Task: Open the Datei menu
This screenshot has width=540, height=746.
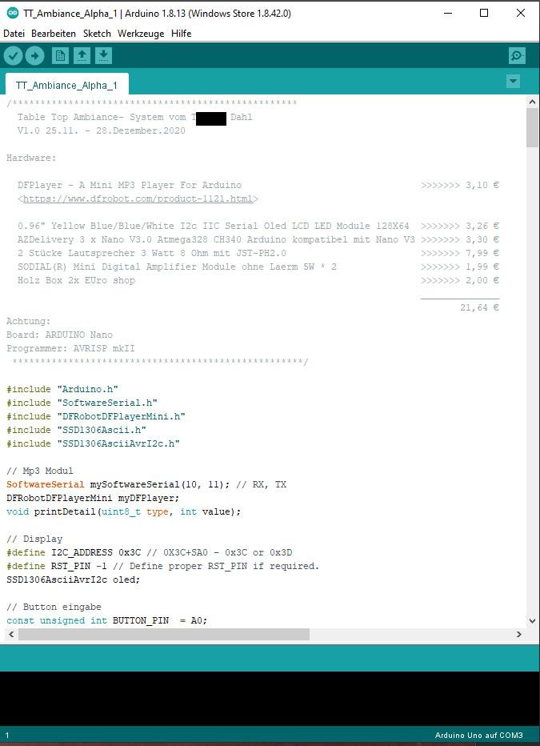Action: click(x=14, y=34)
